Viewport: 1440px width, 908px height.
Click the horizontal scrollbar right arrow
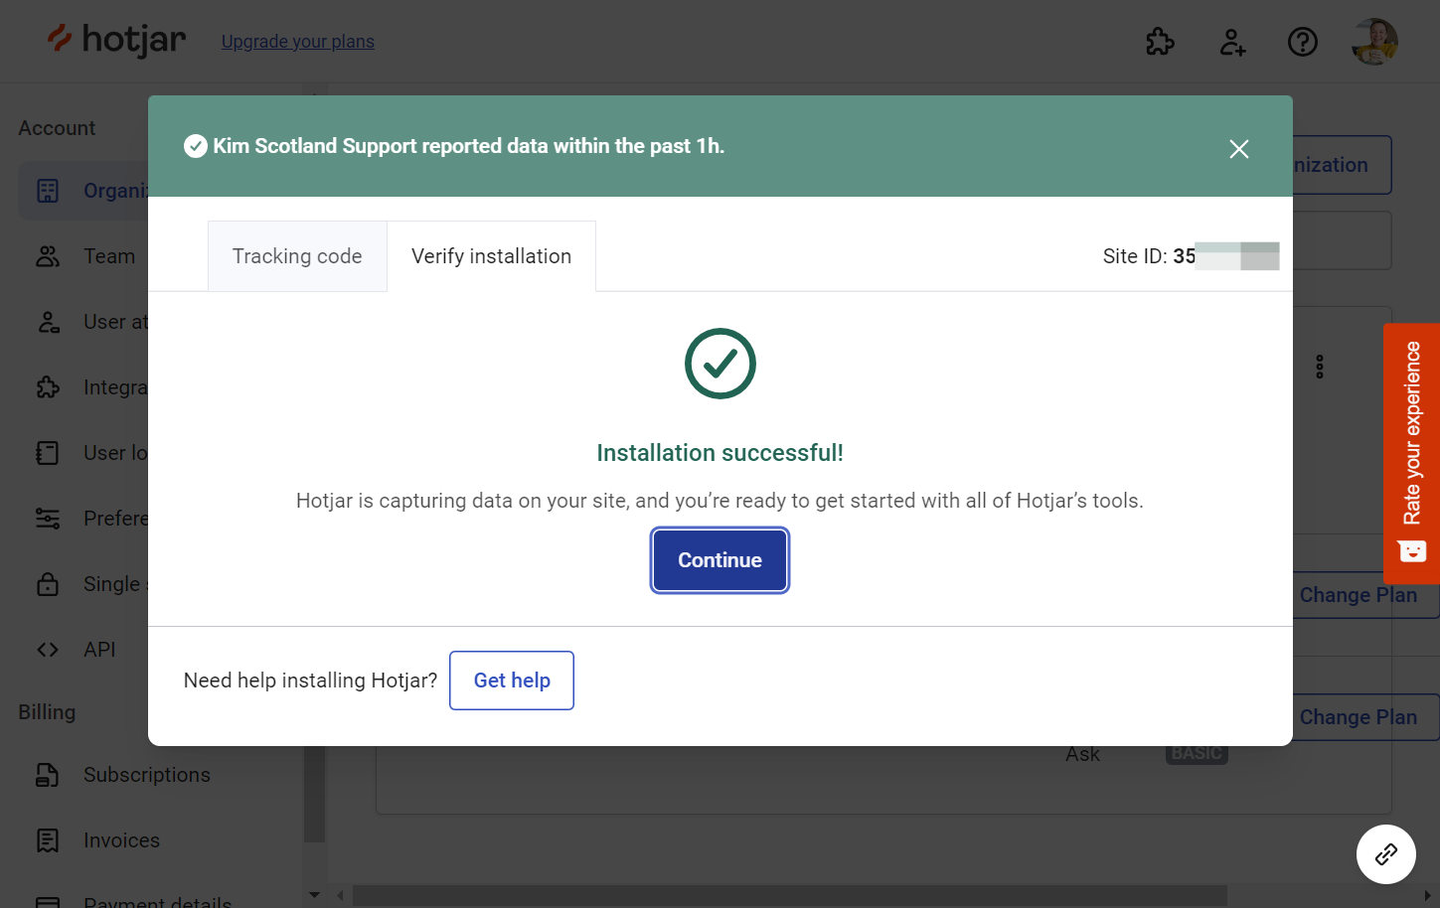pyautogui.click(x=1428, y=895)
